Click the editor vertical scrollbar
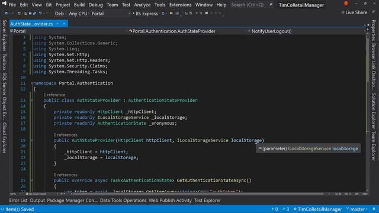Screen dimensions: 379x213 (368, 112)
